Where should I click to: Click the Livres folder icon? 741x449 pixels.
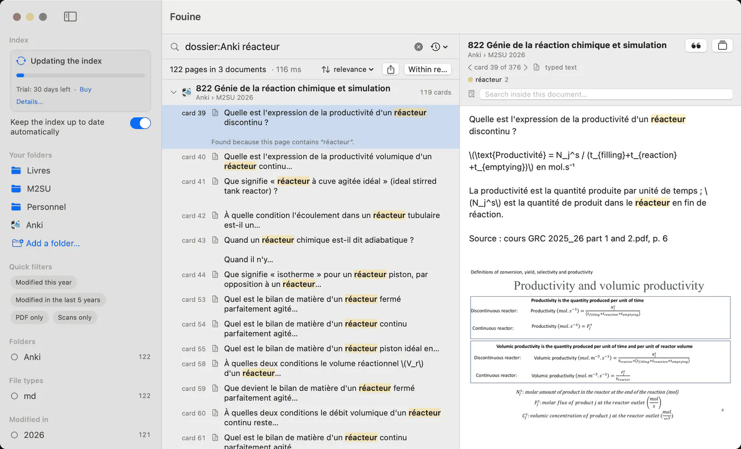pyautogui.click(x=16, y=170)
